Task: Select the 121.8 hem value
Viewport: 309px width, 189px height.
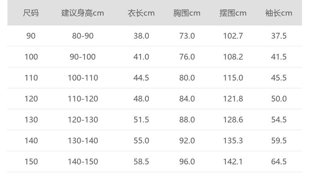Action: coord(233,99)
